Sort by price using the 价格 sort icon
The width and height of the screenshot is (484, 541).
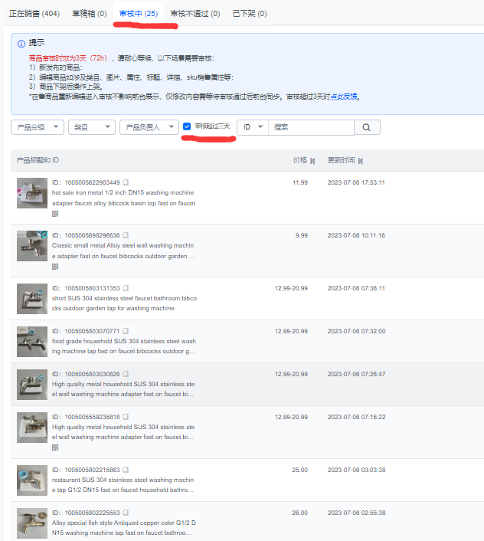point(312,161)
